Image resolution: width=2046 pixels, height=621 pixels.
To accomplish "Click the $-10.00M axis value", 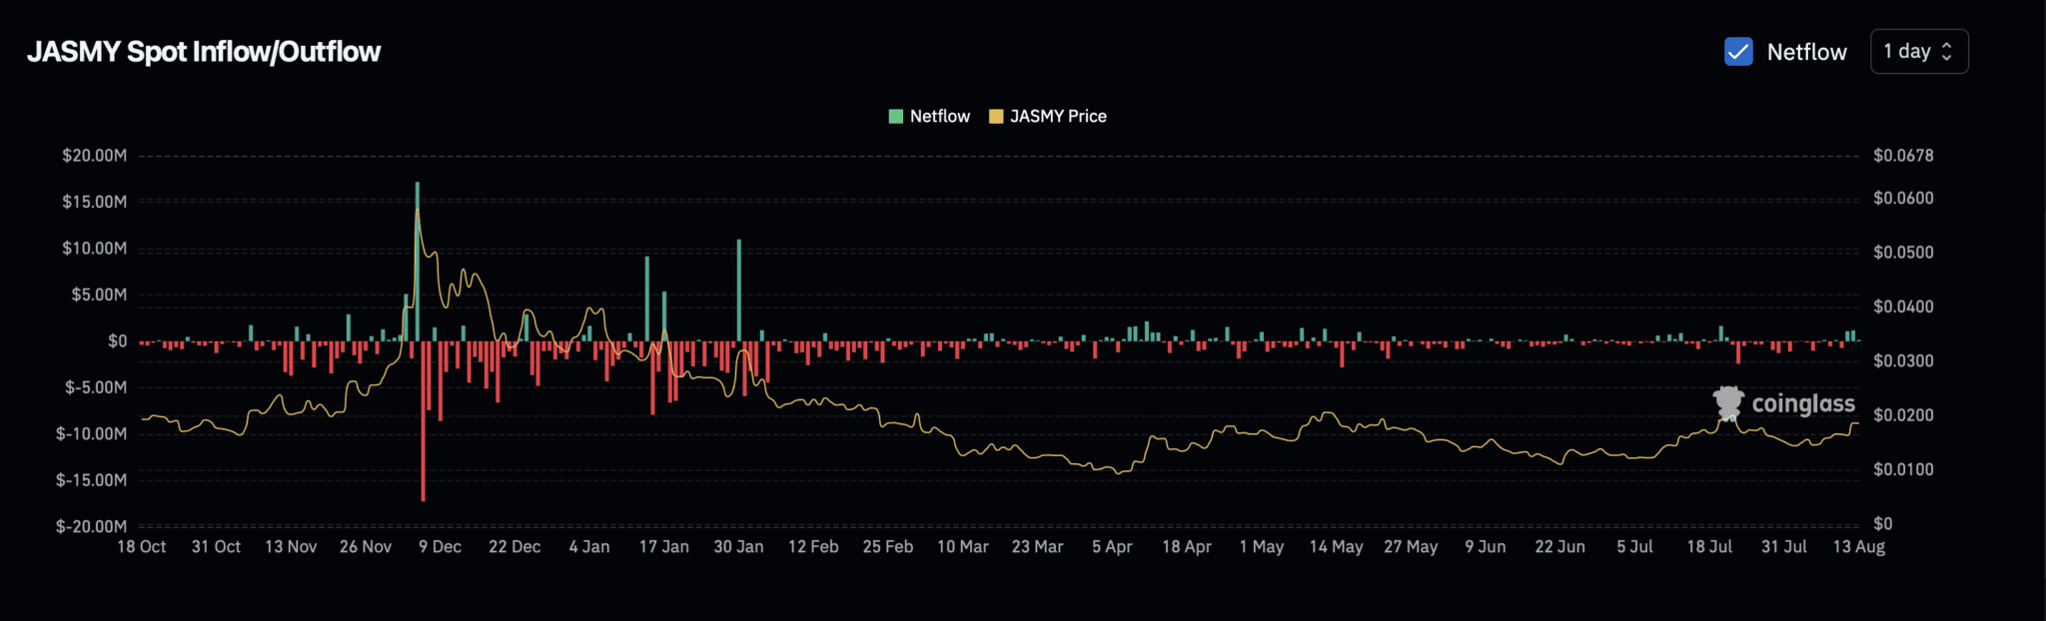I will pos(92,434).
